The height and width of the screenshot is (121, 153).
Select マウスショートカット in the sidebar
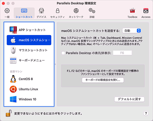(x=29, y=50)
